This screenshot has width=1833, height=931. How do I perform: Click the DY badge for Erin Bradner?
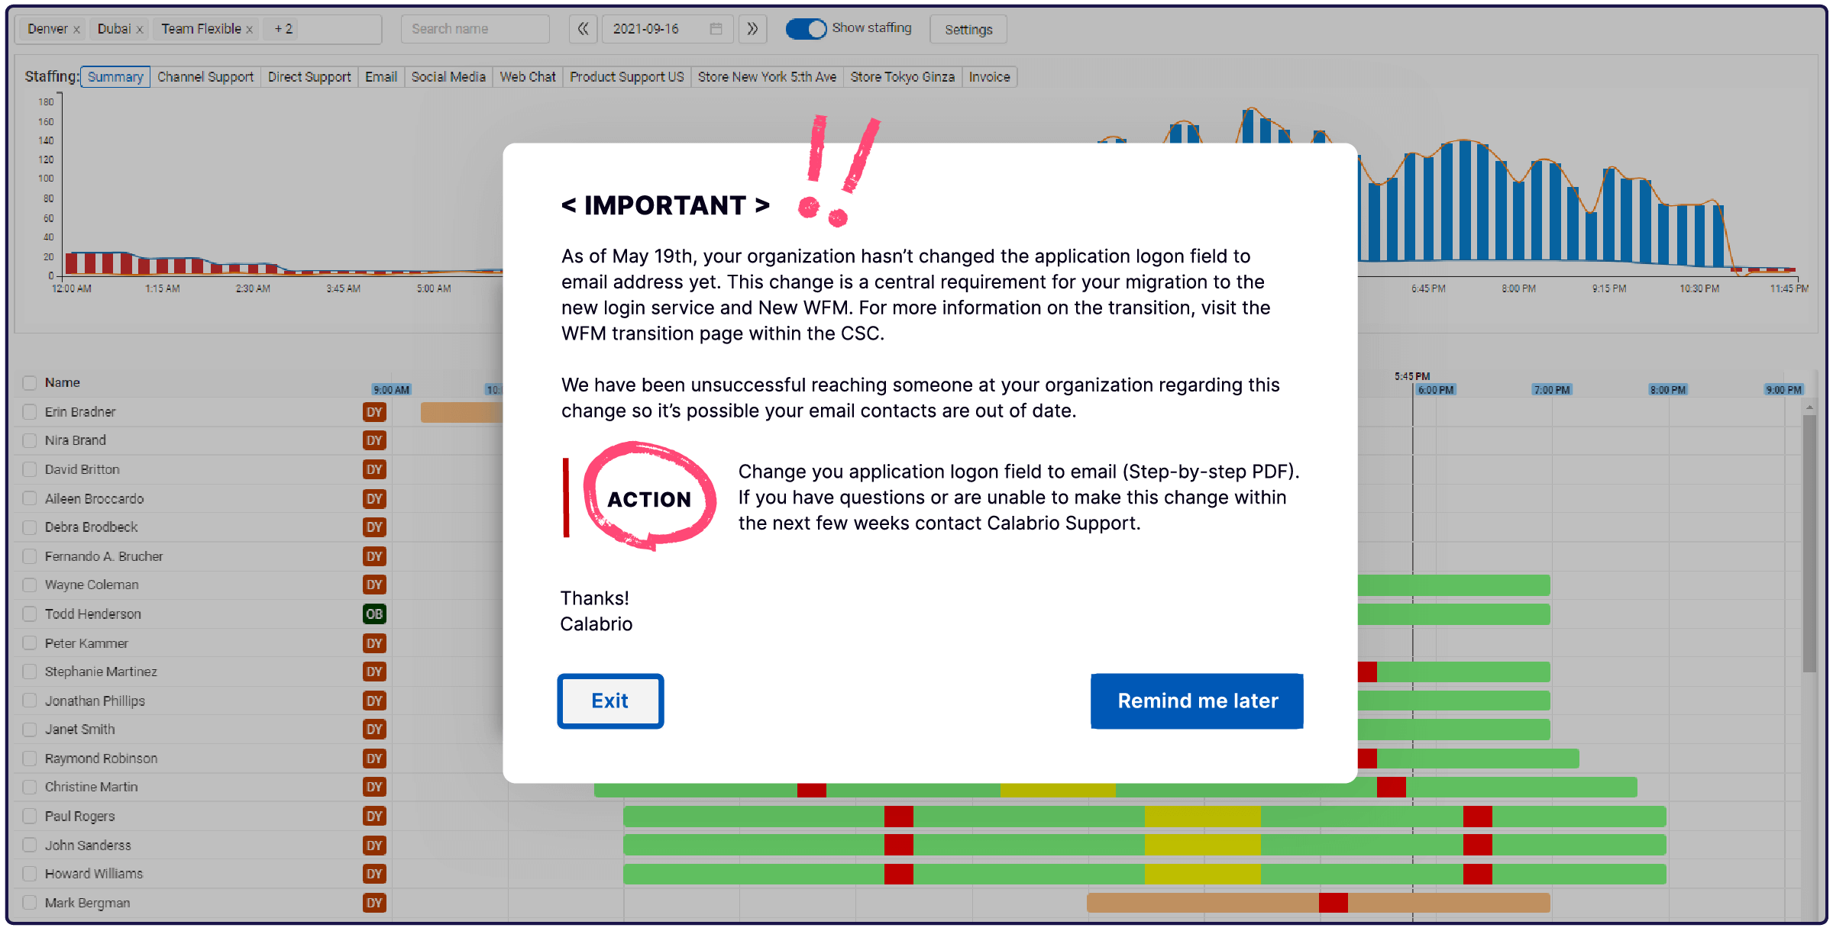(374, 412)
